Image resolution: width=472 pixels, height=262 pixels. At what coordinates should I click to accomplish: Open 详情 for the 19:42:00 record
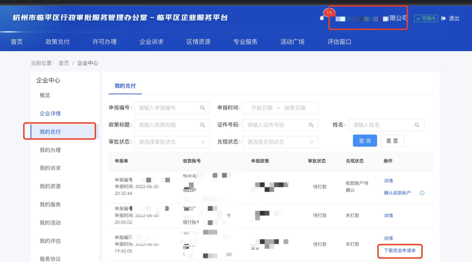(x=389, y=238)
